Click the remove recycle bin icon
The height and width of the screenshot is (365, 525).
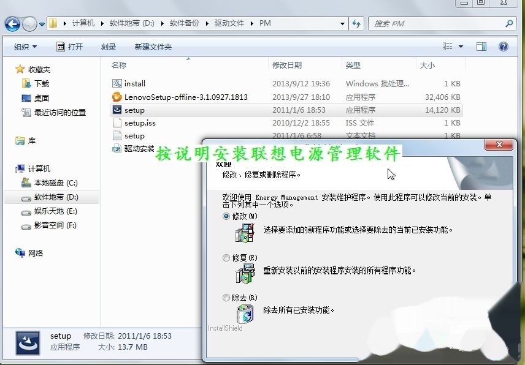pos(245,314)
